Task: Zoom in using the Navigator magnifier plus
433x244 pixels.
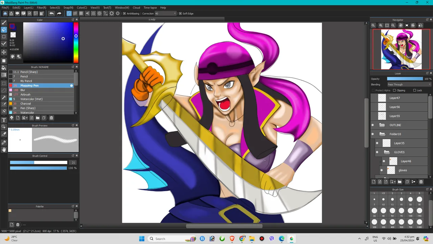Action: tap(381, 25)
